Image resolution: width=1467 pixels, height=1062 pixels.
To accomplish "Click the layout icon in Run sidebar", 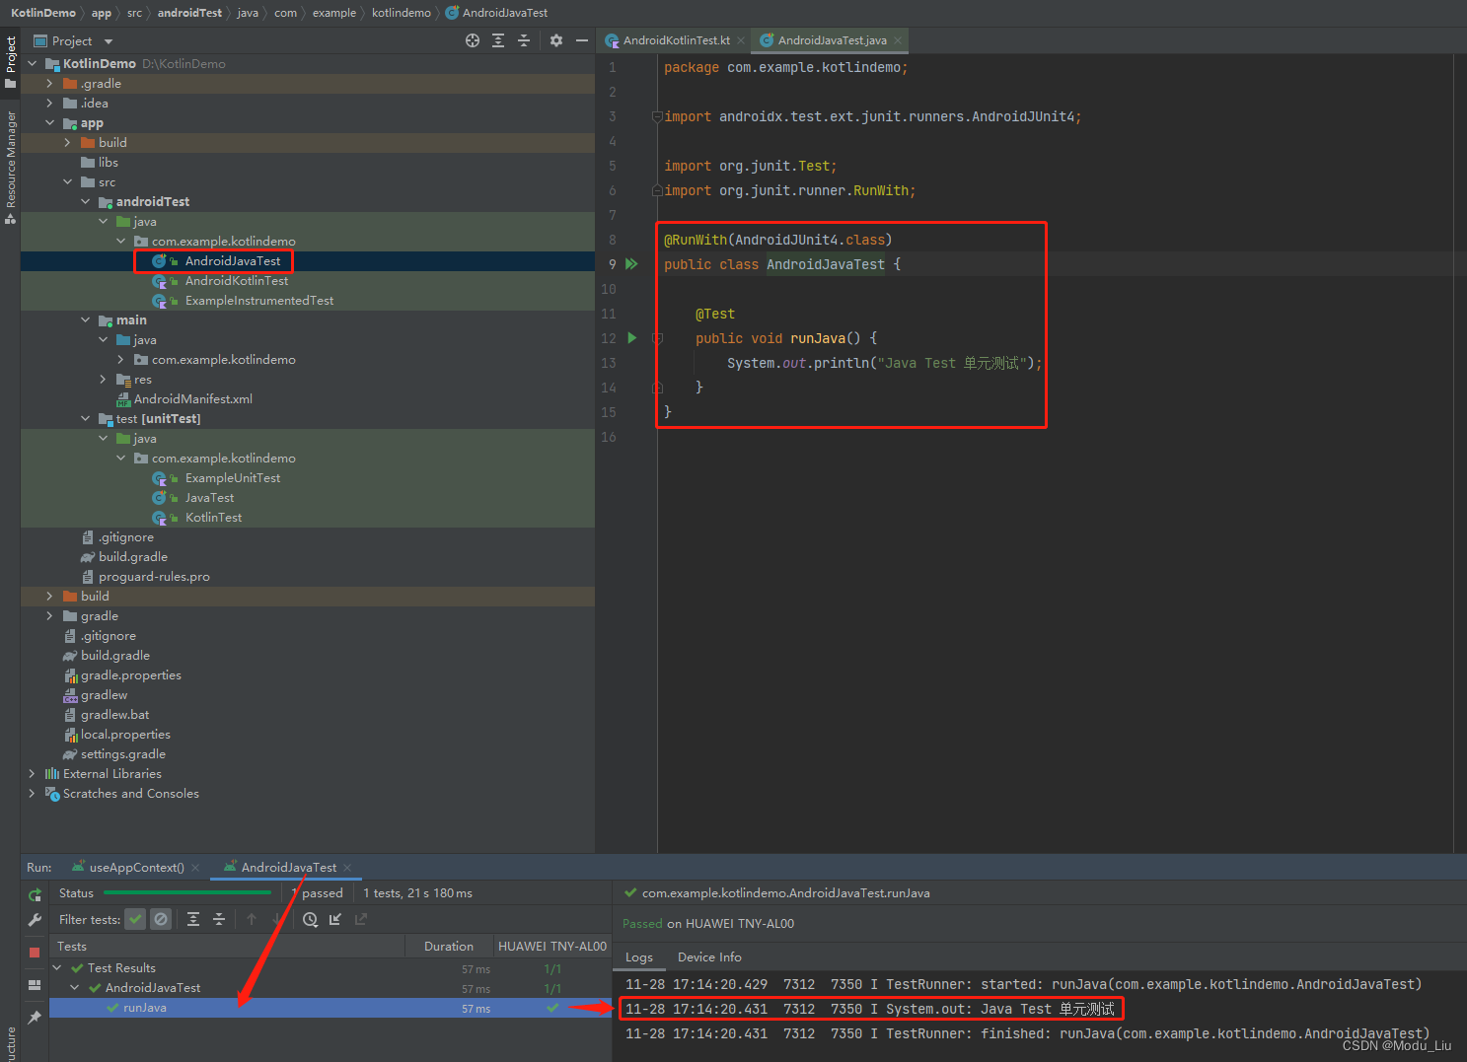I will 35,985.
